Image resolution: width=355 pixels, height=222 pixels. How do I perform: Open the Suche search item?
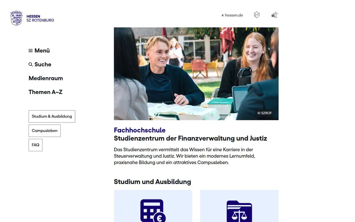pyautogui.click(x=40, y=64)
